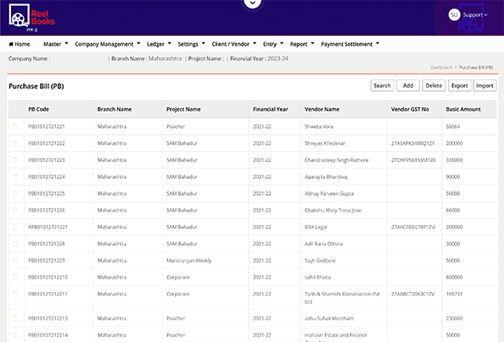The image size is (504, 342).
Task: Click the SU user avatar icon
Action: (x=454, y=14)
